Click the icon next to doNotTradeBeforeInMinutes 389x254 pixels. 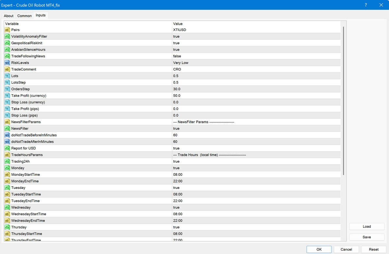[x=7, y=135]
